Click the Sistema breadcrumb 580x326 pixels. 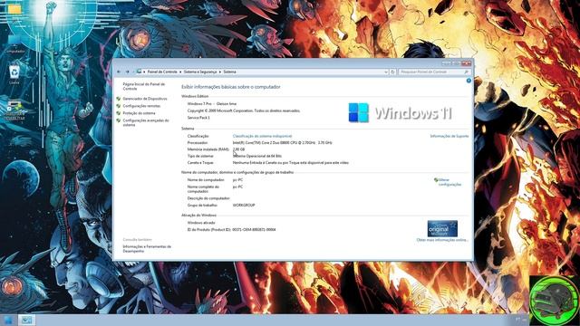[229, 72]
